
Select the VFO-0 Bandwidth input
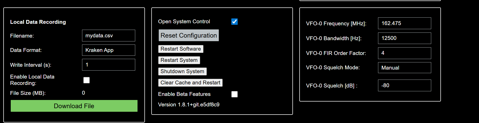click(404, 38)
